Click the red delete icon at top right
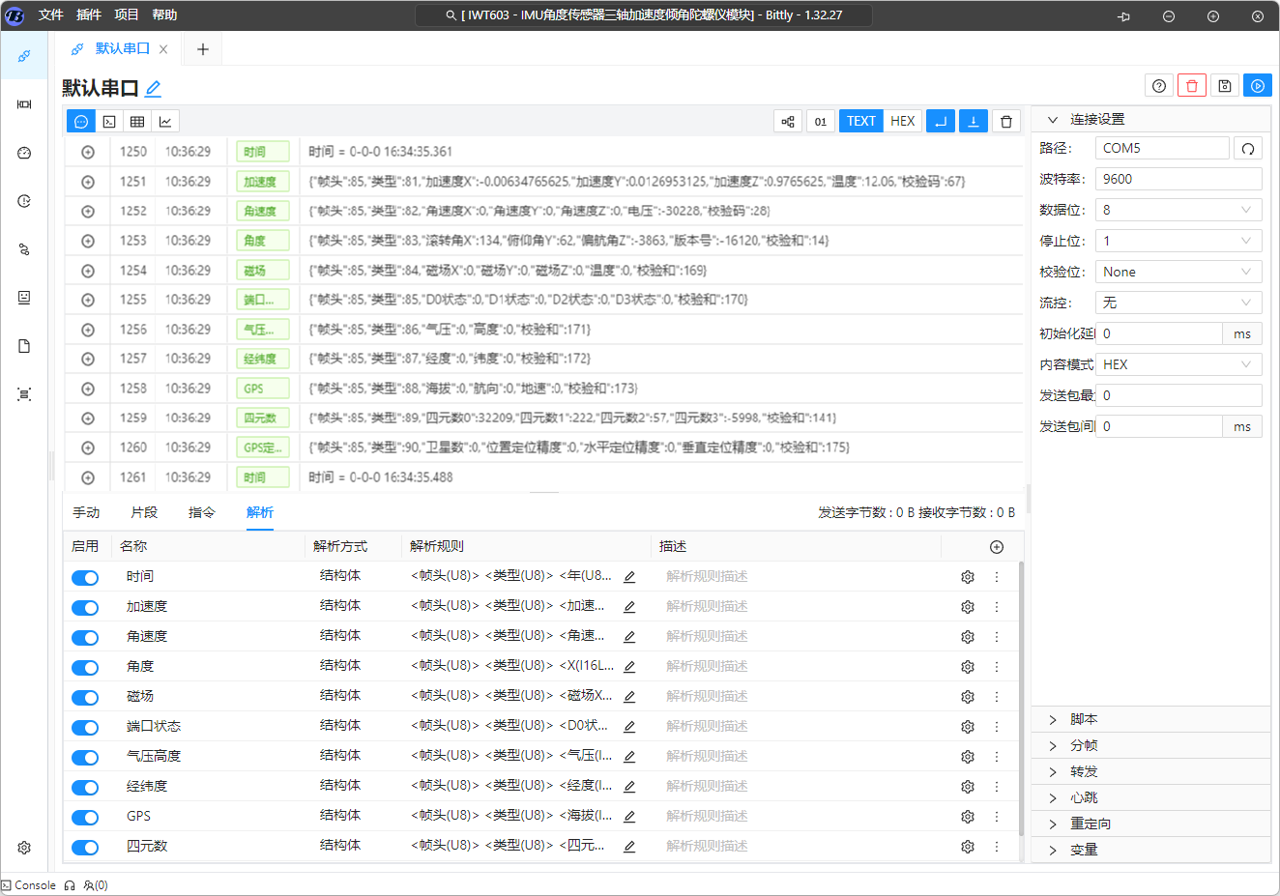This screenshot has height=896, width=1280. pos(1192,86)
